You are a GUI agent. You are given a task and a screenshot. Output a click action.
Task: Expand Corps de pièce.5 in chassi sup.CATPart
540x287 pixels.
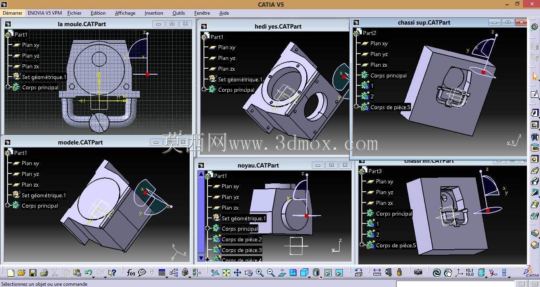[x=356, y=107]
